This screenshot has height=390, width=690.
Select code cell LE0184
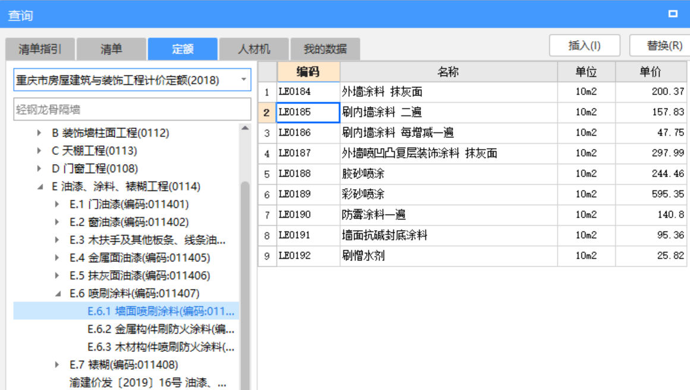pos(308,92)
